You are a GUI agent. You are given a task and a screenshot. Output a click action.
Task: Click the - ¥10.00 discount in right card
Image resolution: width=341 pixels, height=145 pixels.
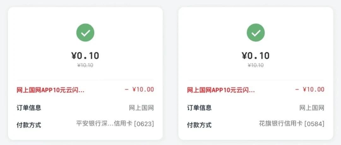point(310,89)
